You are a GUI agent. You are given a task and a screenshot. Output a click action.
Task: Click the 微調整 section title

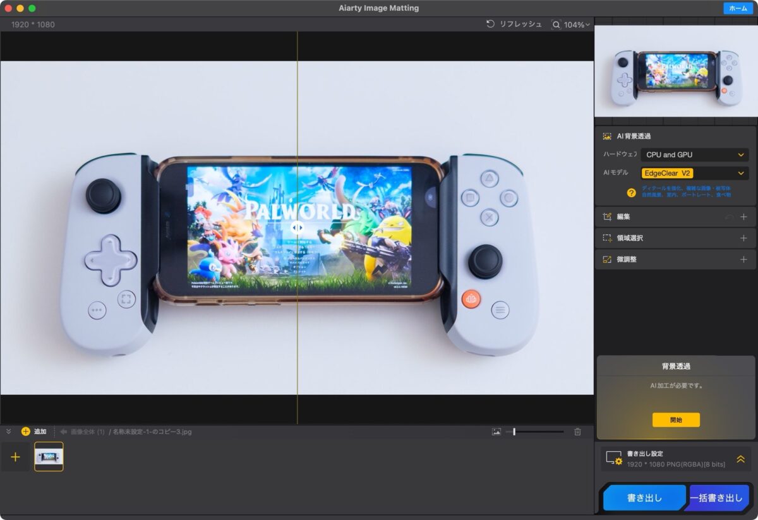(627, 259)
